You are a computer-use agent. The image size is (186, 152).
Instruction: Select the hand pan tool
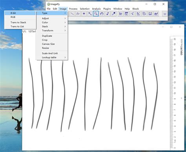pyautogui.click(x=102, y=14)
